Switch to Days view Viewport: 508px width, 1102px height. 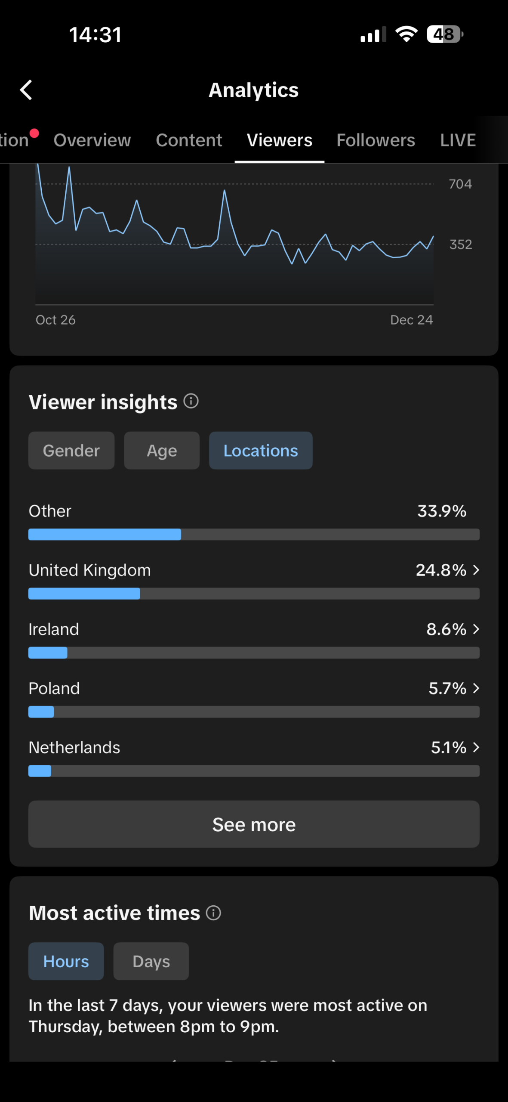coord(151,961)
